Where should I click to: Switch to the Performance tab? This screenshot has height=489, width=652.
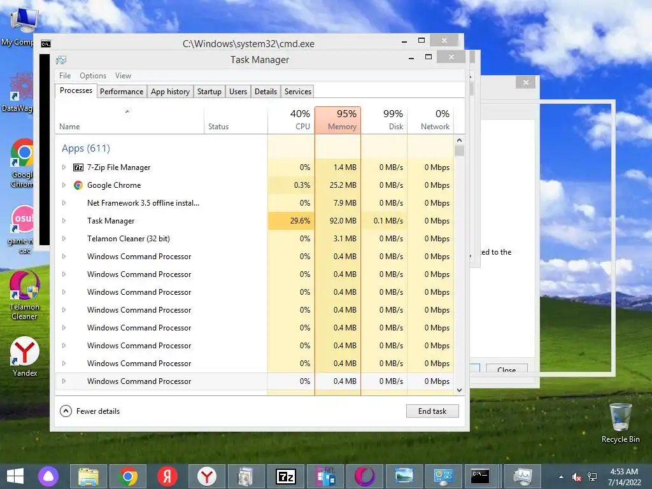(122, 92)
